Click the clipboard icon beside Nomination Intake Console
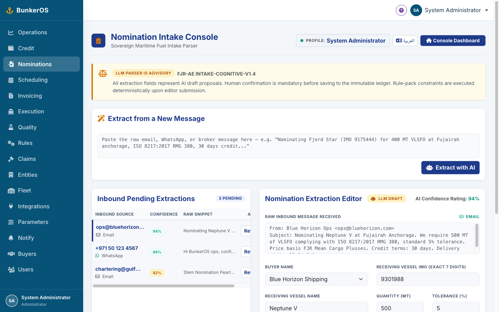 (98, 41)
